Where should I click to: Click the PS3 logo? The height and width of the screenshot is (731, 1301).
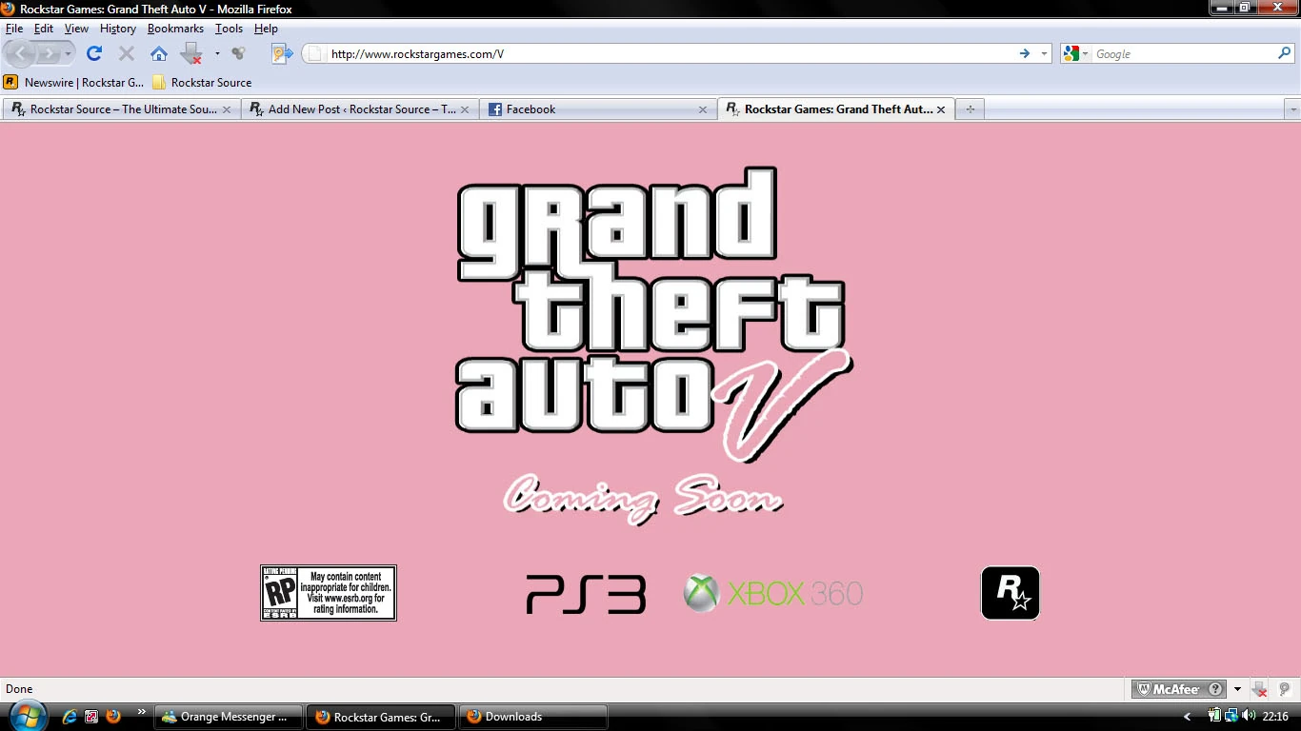click(586, 593)
